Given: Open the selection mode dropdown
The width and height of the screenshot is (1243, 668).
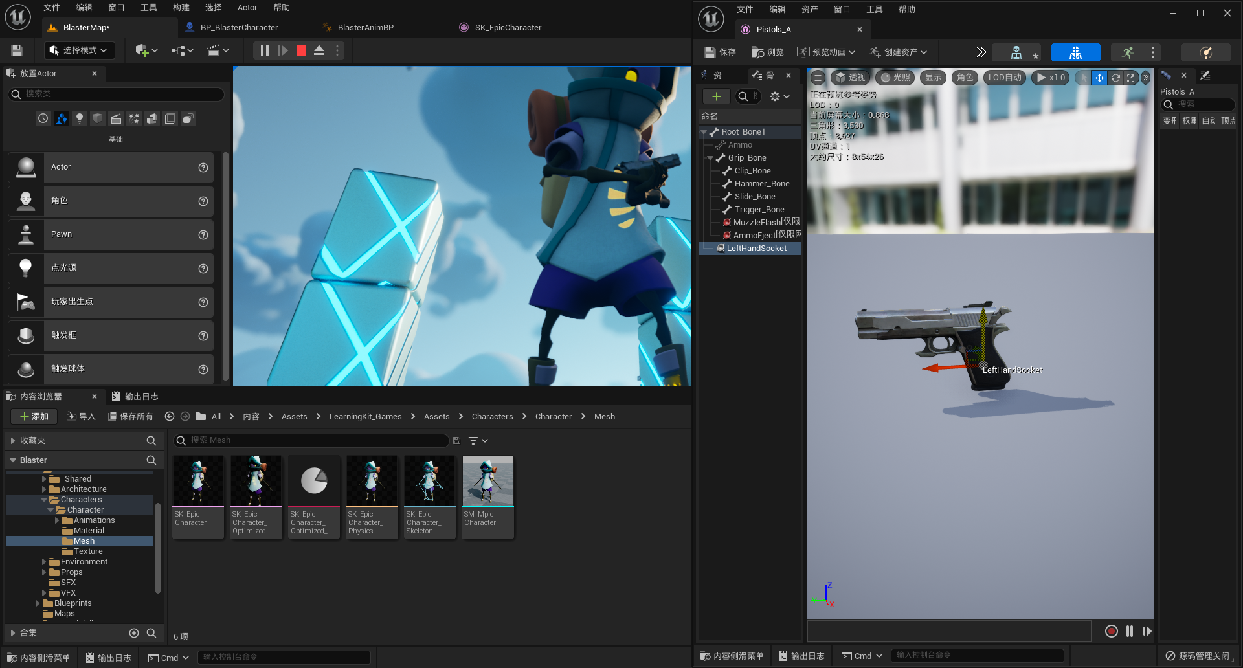Looking at the screenshot, I should tap(80, 50).
